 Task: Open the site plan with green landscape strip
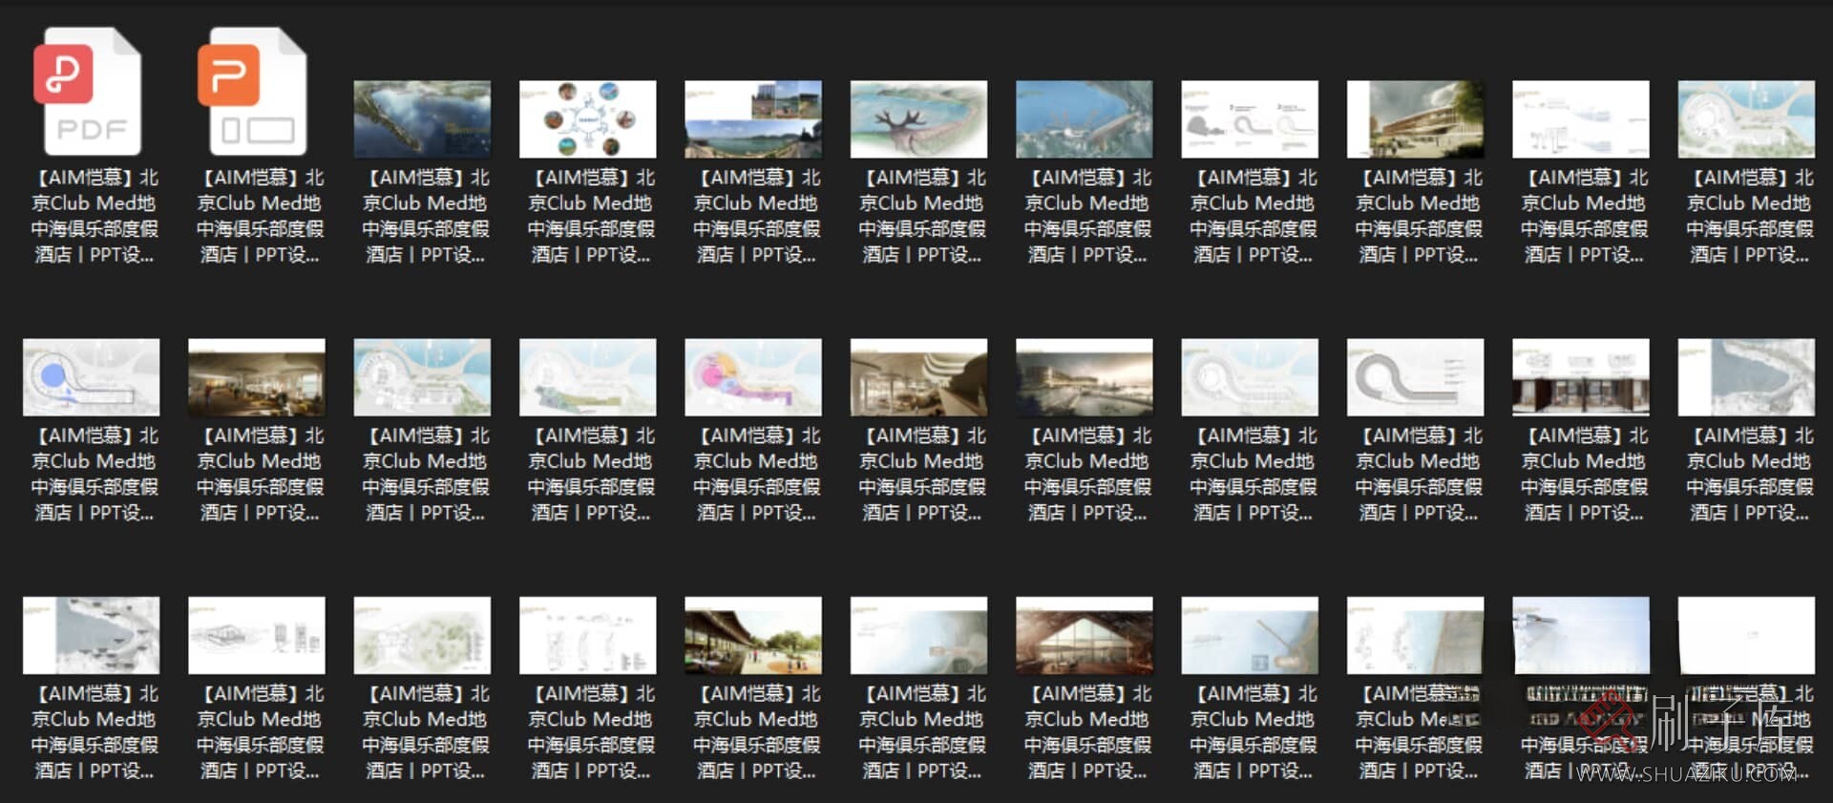(587, 377)
